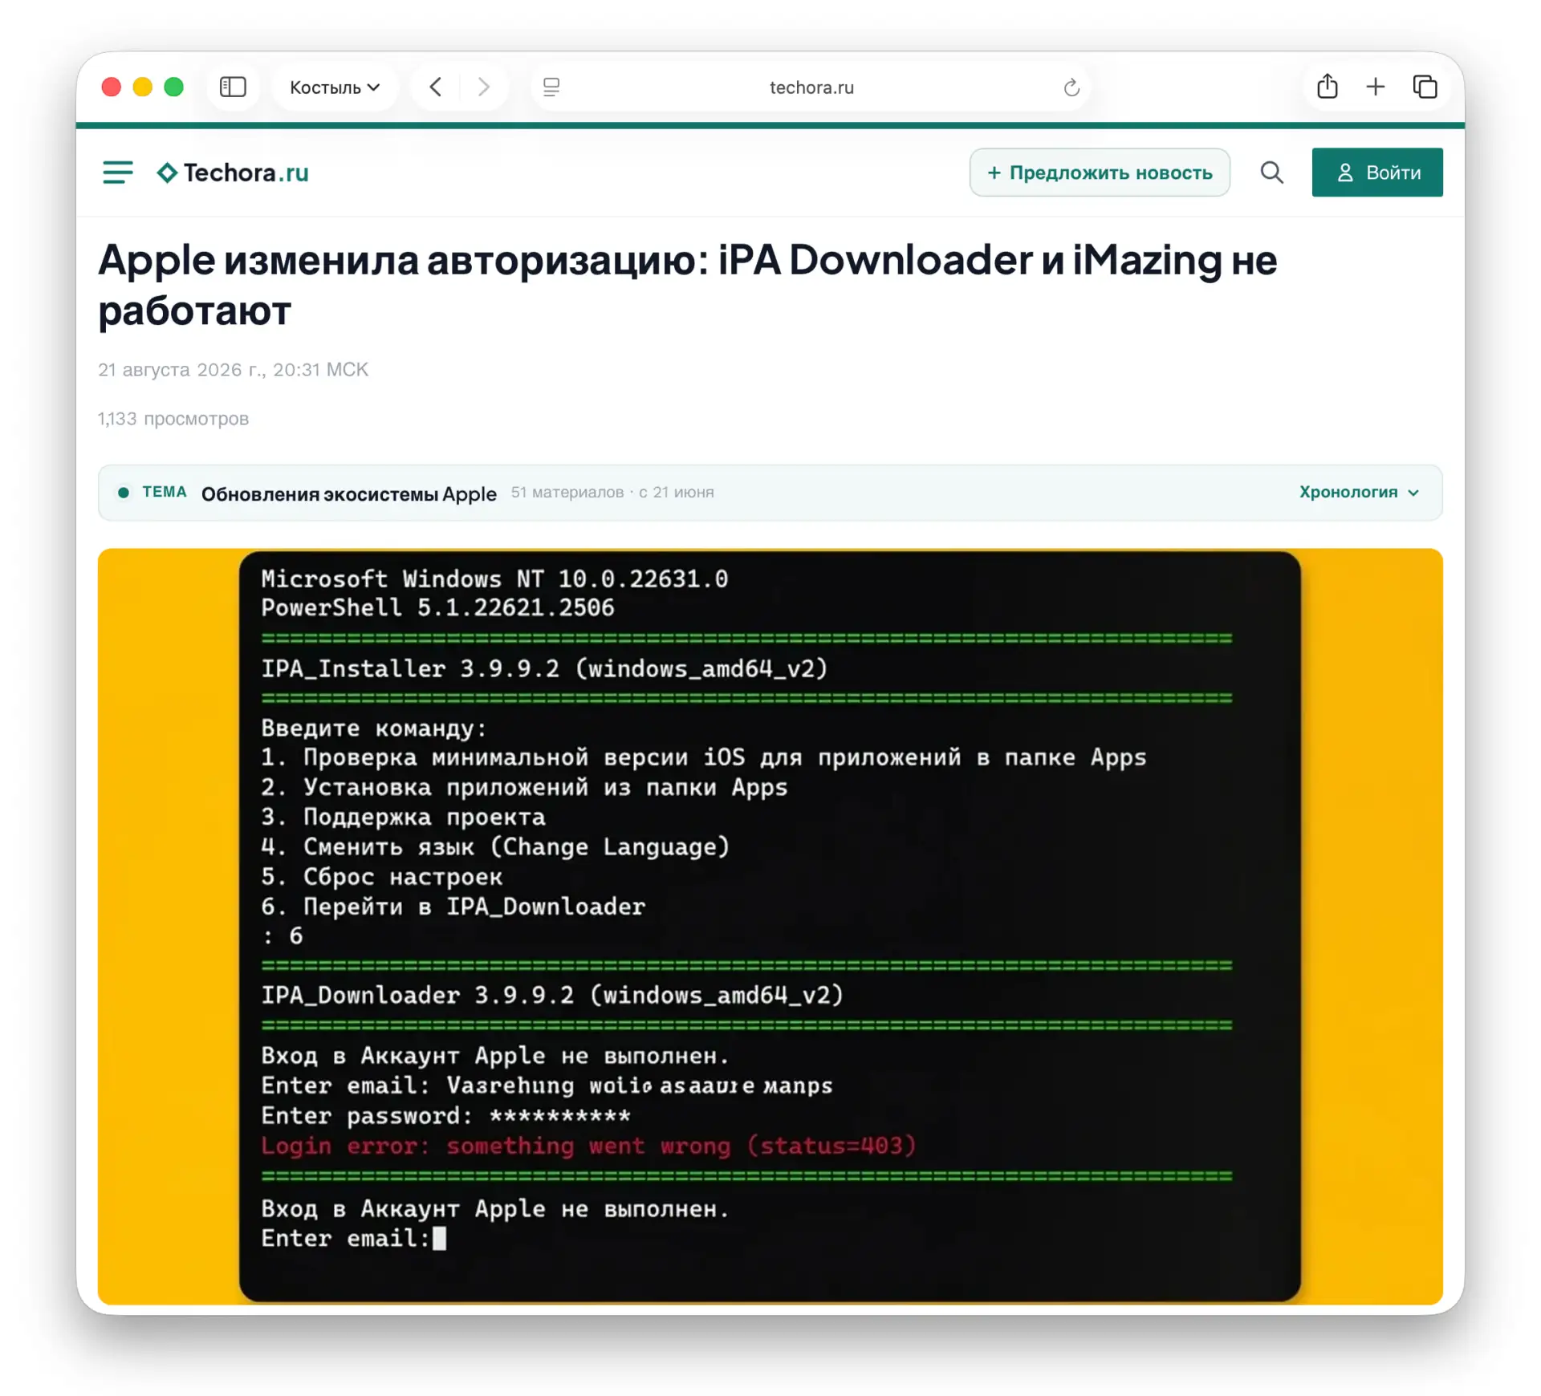Go back to the previous page

coord(436,87)
